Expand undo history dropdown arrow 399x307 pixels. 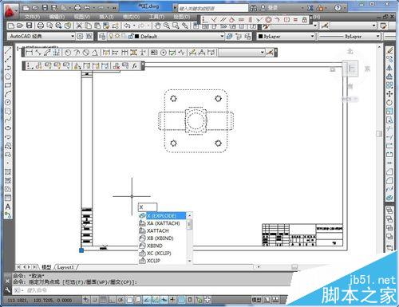click(134, 26)
